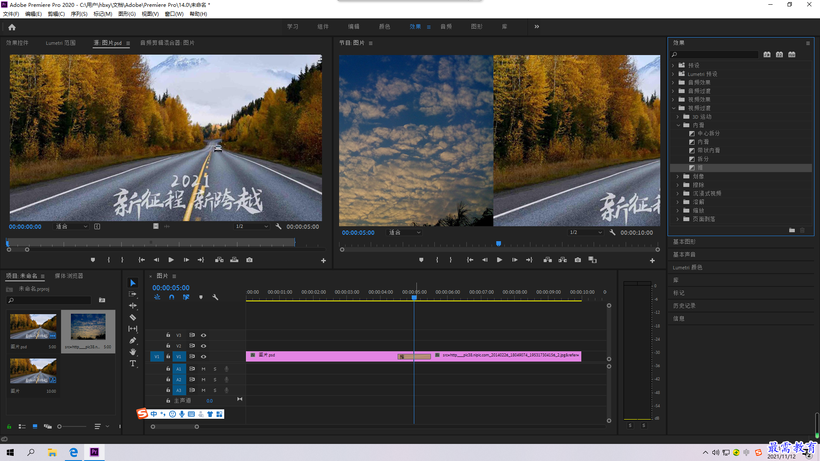
Task: Click the timeline playhead marker
Action: 414,298
